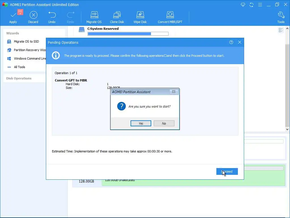Click the Estimated Time text line
The width and height of the screenshot is (290, 218).
coord(112,152)
